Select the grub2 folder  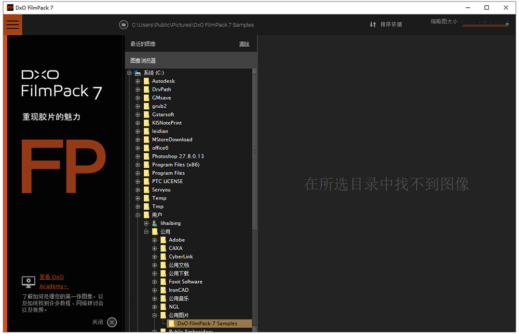click(x=159, y=106)
